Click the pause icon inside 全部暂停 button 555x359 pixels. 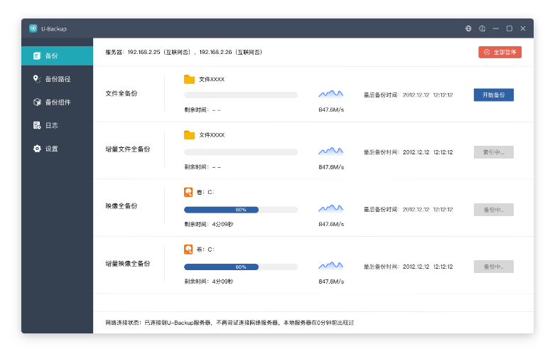tap(487, 52)
